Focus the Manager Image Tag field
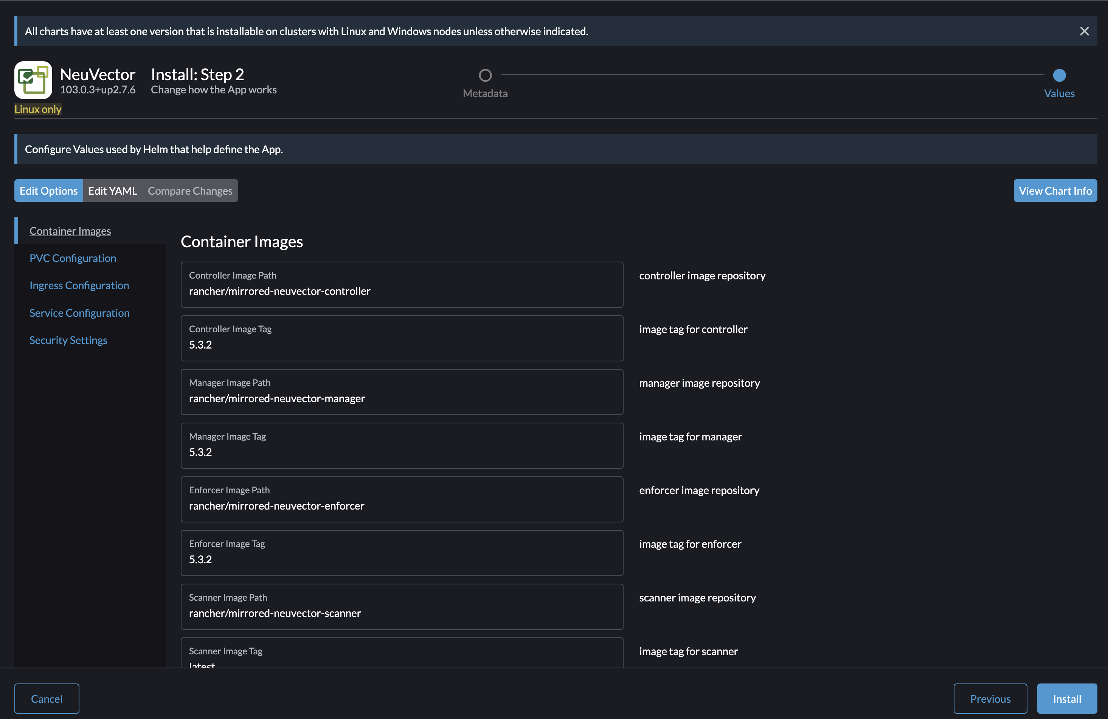The width and height of the screenshot is (1108, 719). click(402, 445)
